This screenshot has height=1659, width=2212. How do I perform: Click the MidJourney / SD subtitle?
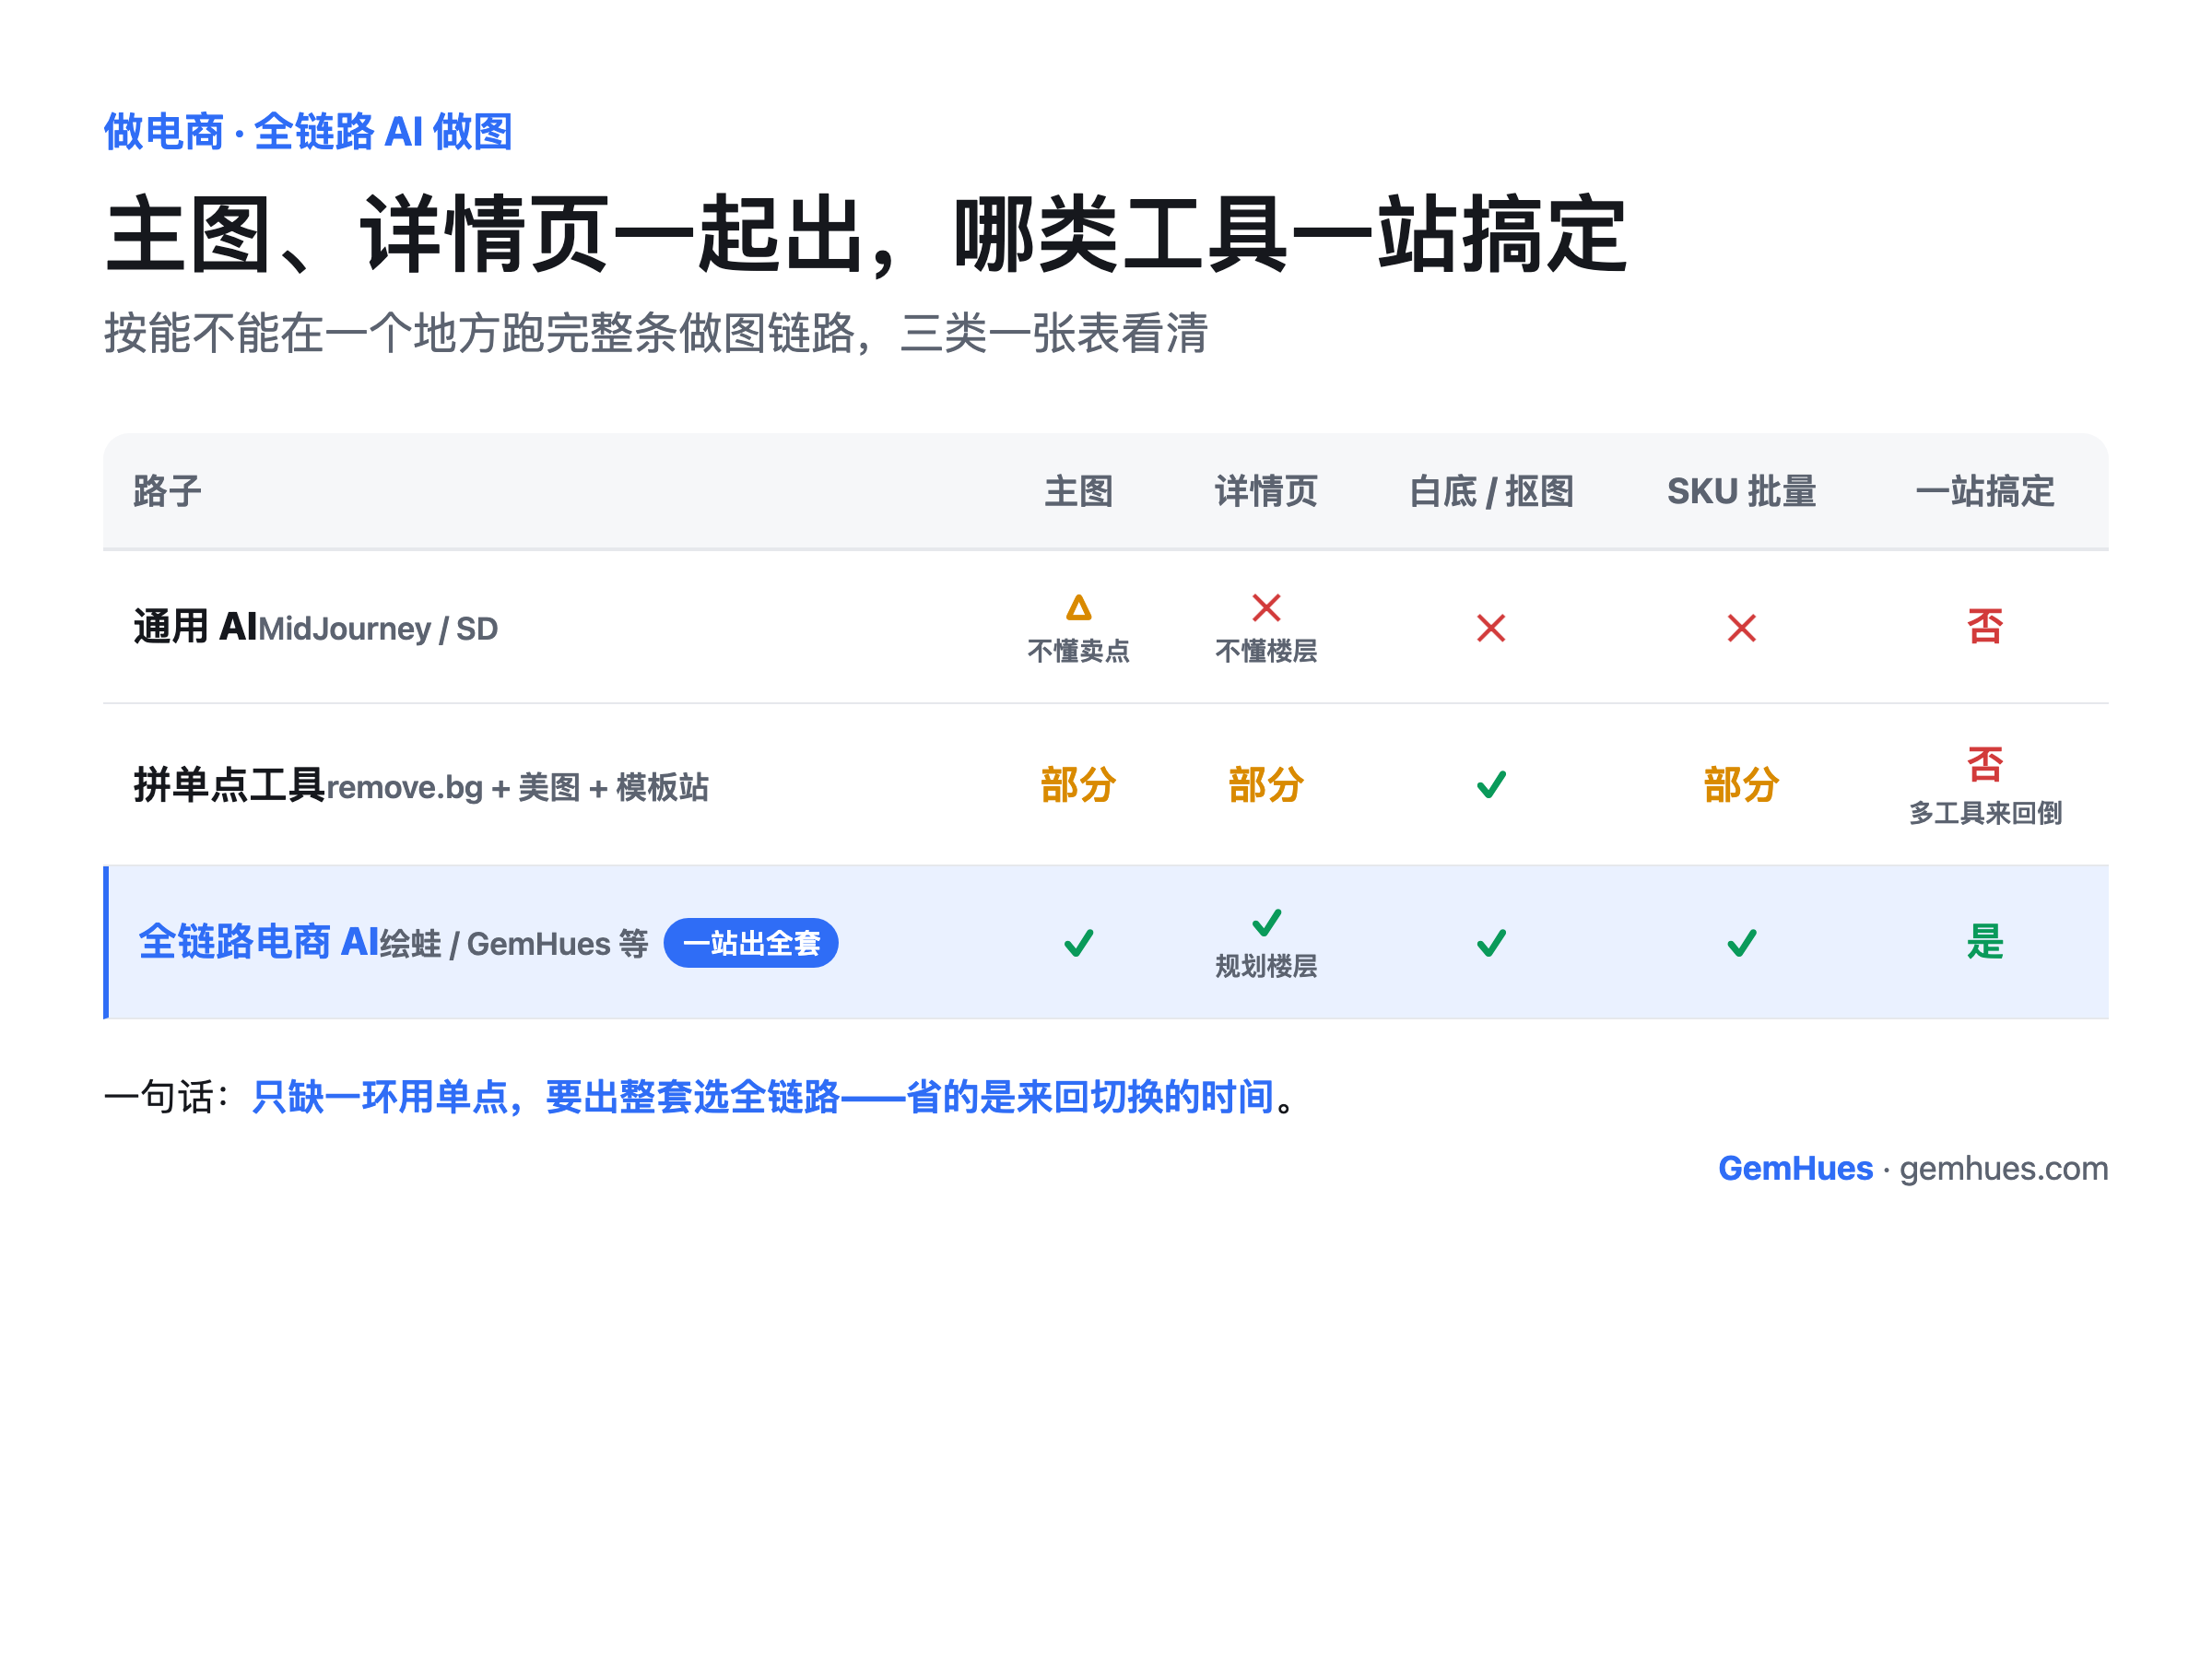point(378,629)
